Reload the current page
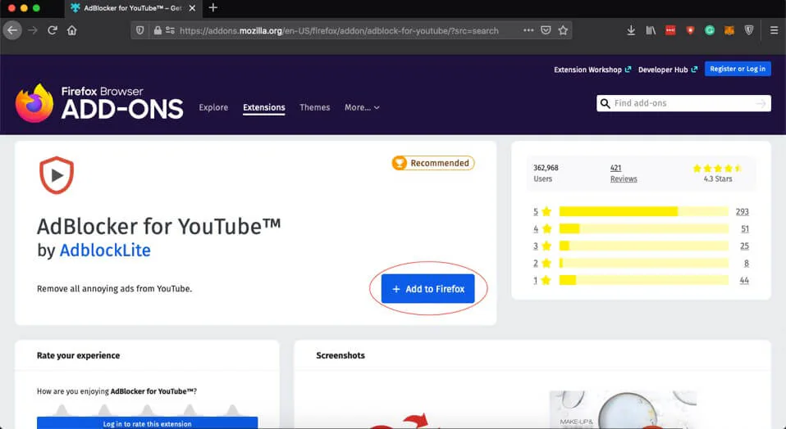Screen dimensions: 786x429 [x=53, y=30]
